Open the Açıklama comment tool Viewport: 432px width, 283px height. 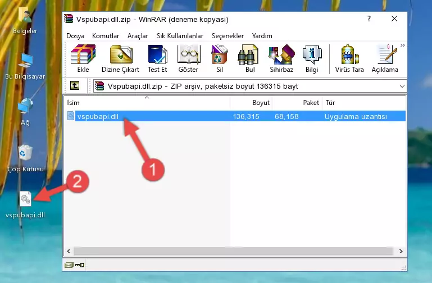click(x=385, y=58)
